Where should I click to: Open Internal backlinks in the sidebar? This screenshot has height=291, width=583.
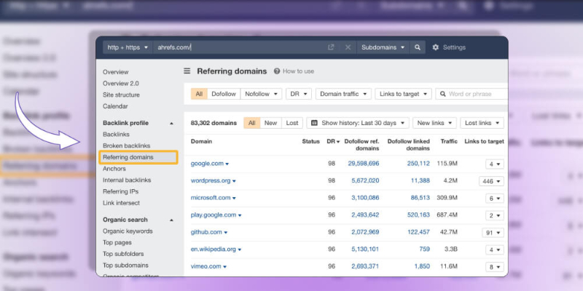127,180
